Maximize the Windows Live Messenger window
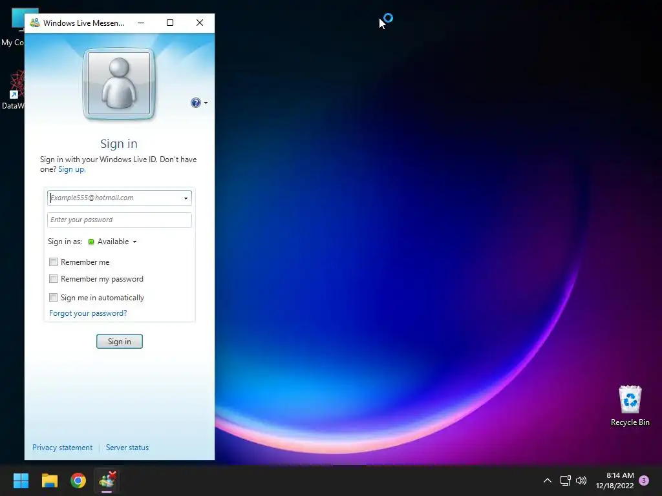The height and width of the screenshot is (496, 662). pos(170,23)
